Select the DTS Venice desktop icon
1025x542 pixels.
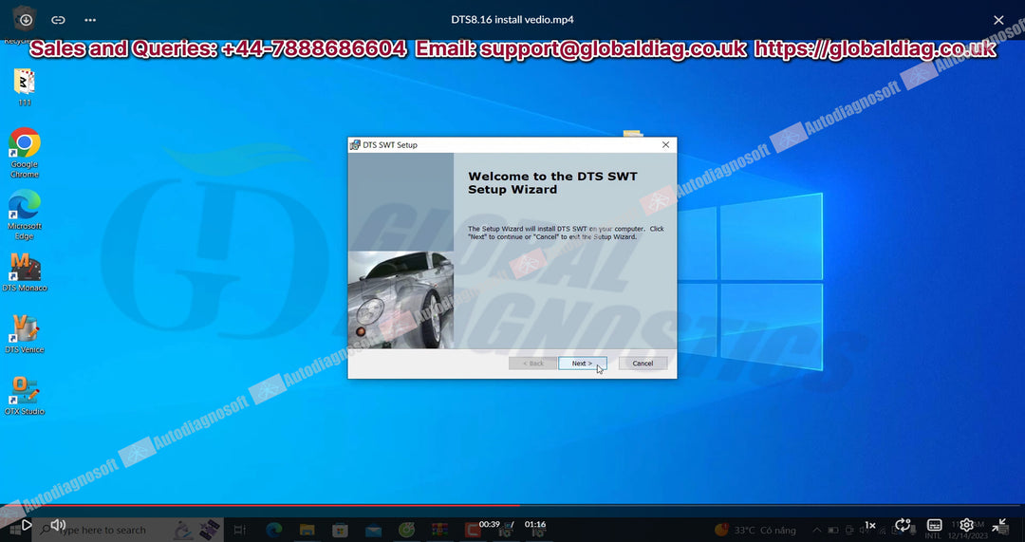coord(25,333)
